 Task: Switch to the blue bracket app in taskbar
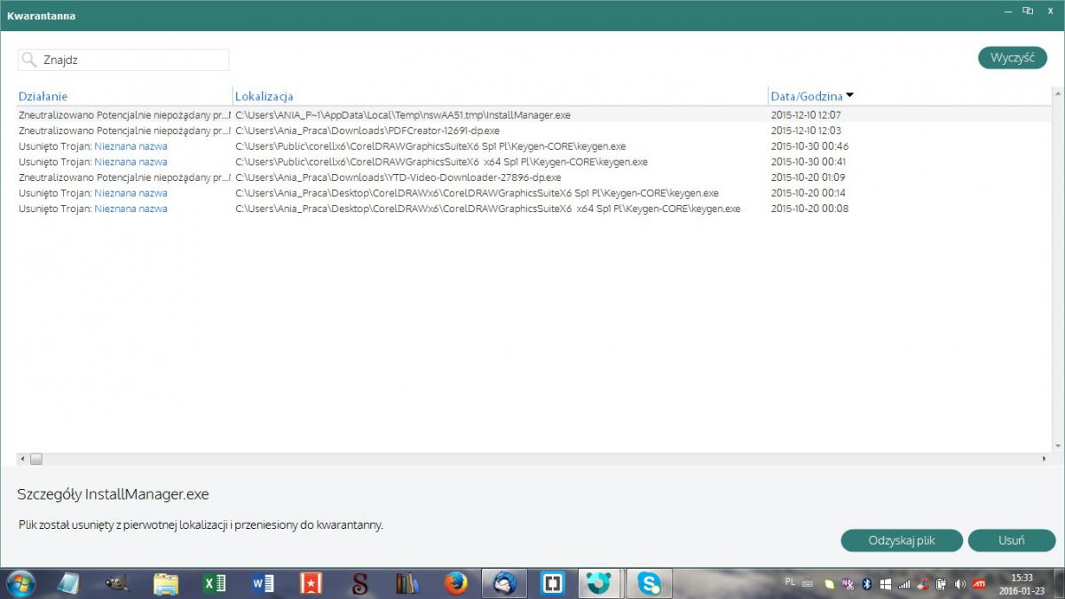tap(554, 583)
